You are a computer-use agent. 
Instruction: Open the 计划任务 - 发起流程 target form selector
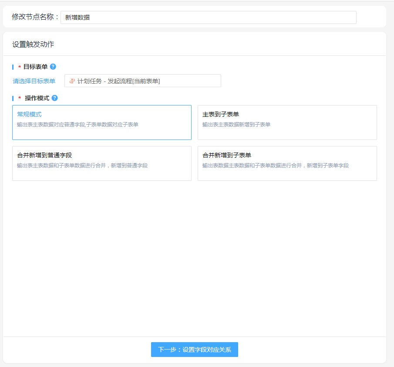(143, 81)
